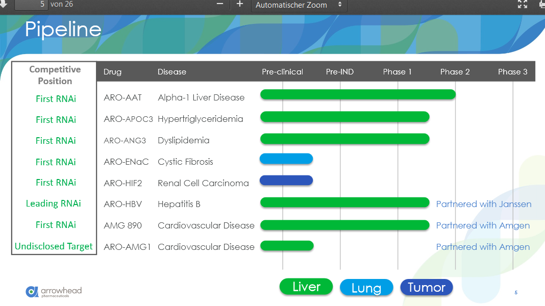The height and width of the screenshot is (306, 545).
Task: Click Hepatitis B disease label
Action: click(x=179, y=204)
